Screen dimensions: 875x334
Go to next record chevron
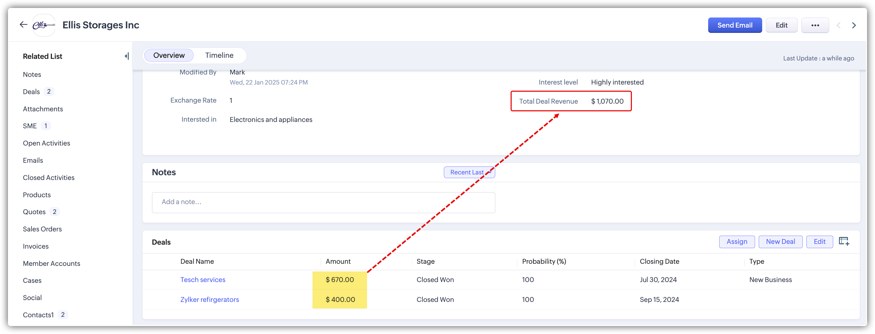coord(854,25)
